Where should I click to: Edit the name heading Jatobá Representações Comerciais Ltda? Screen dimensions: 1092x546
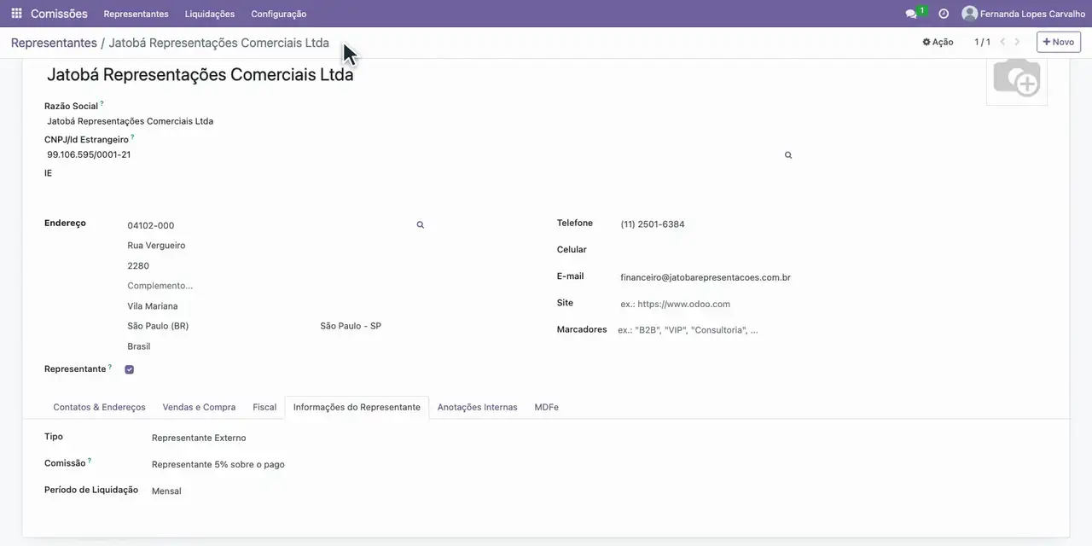tap(200, 74)
